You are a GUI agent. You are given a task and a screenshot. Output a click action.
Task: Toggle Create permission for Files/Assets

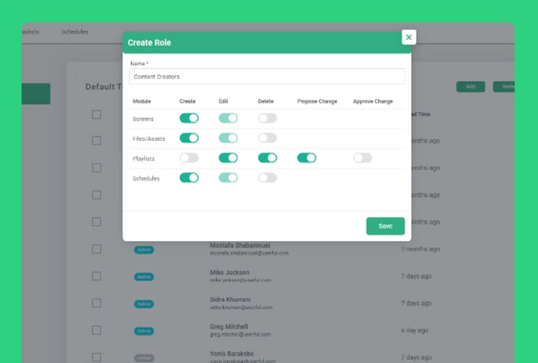(x=189, y=138)
